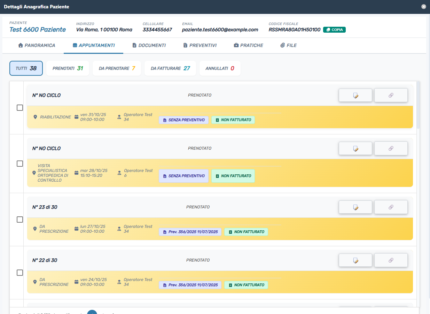Click edit icon for 31/10/25 Riabilitazione appointment

(355, 95)
